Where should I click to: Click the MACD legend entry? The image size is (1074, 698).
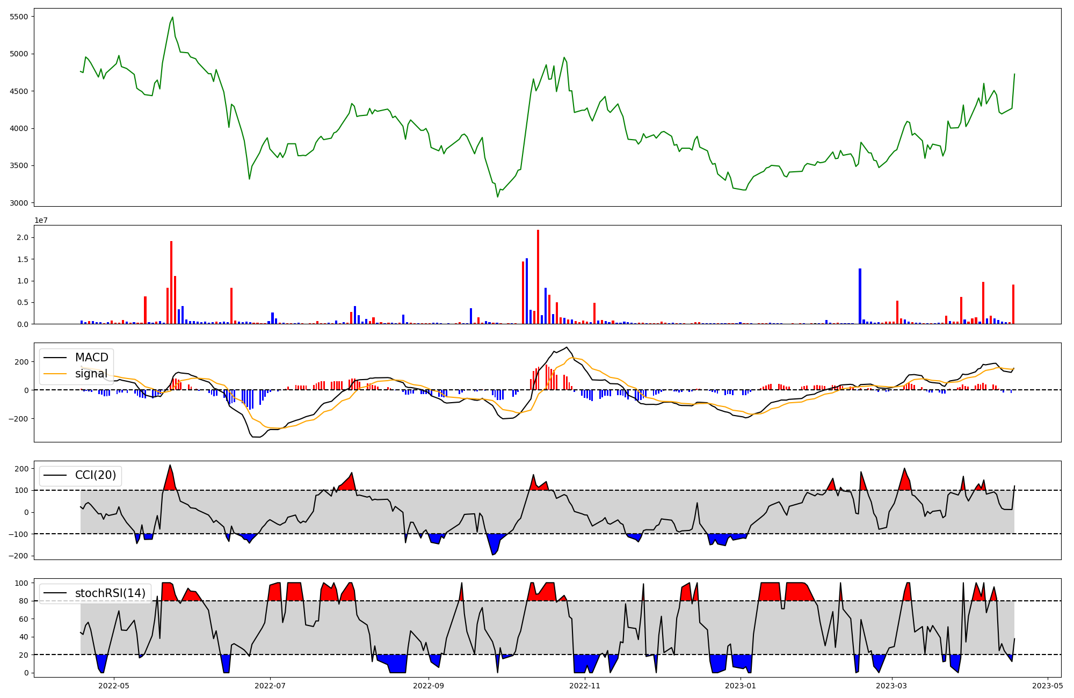click(x=91, y=358)
